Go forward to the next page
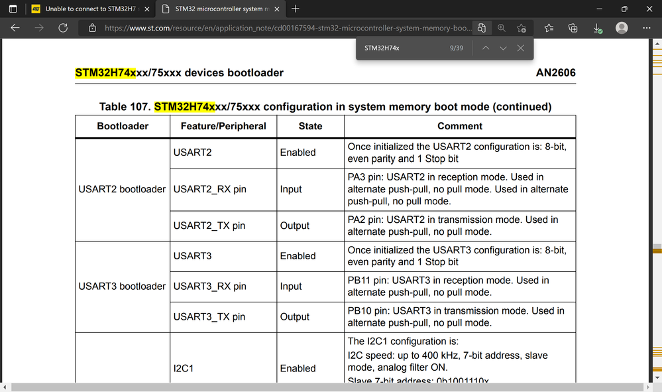Viewport: 662px width, 392px height. pos(39,28)
